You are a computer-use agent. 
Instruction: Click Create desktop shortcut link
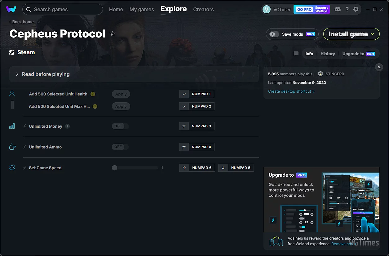click(291, 91)
